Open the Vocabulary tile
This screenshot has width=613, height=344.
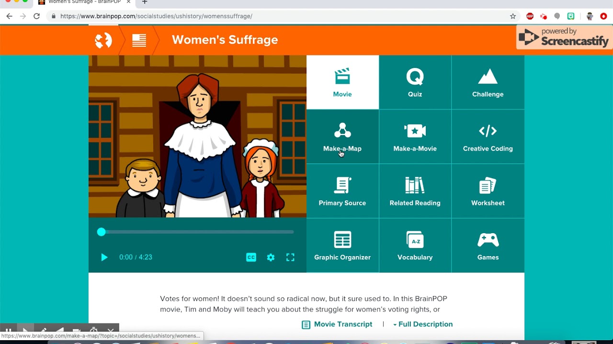click(415, 246)
